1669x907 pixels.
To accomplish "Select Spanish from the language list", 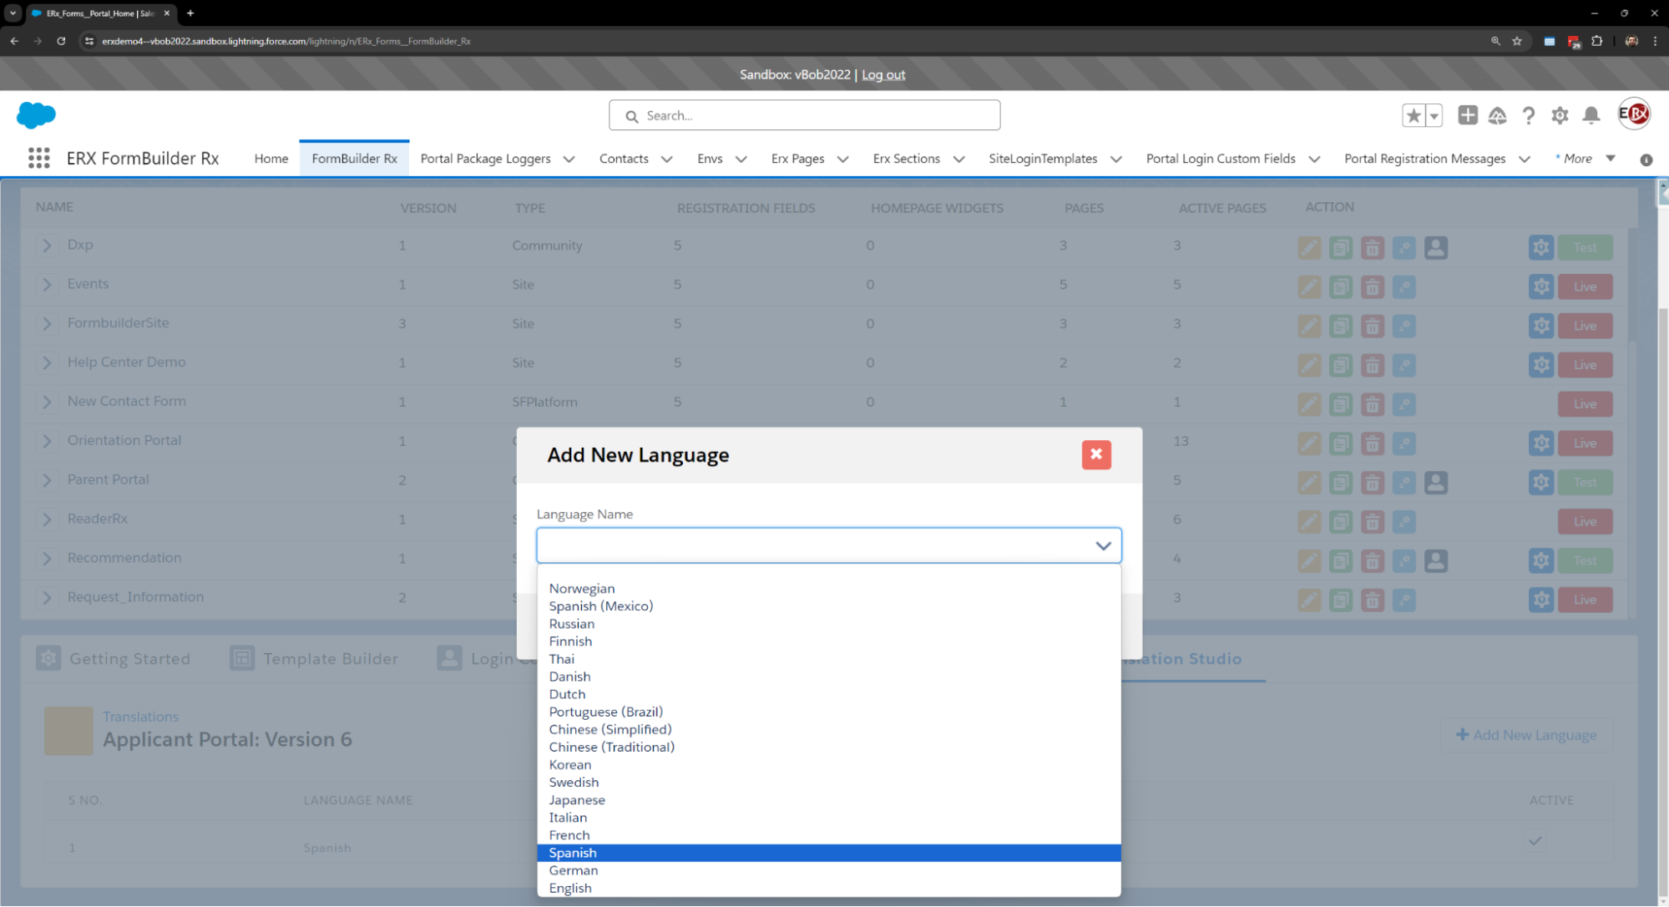I will tap(573, 853).
